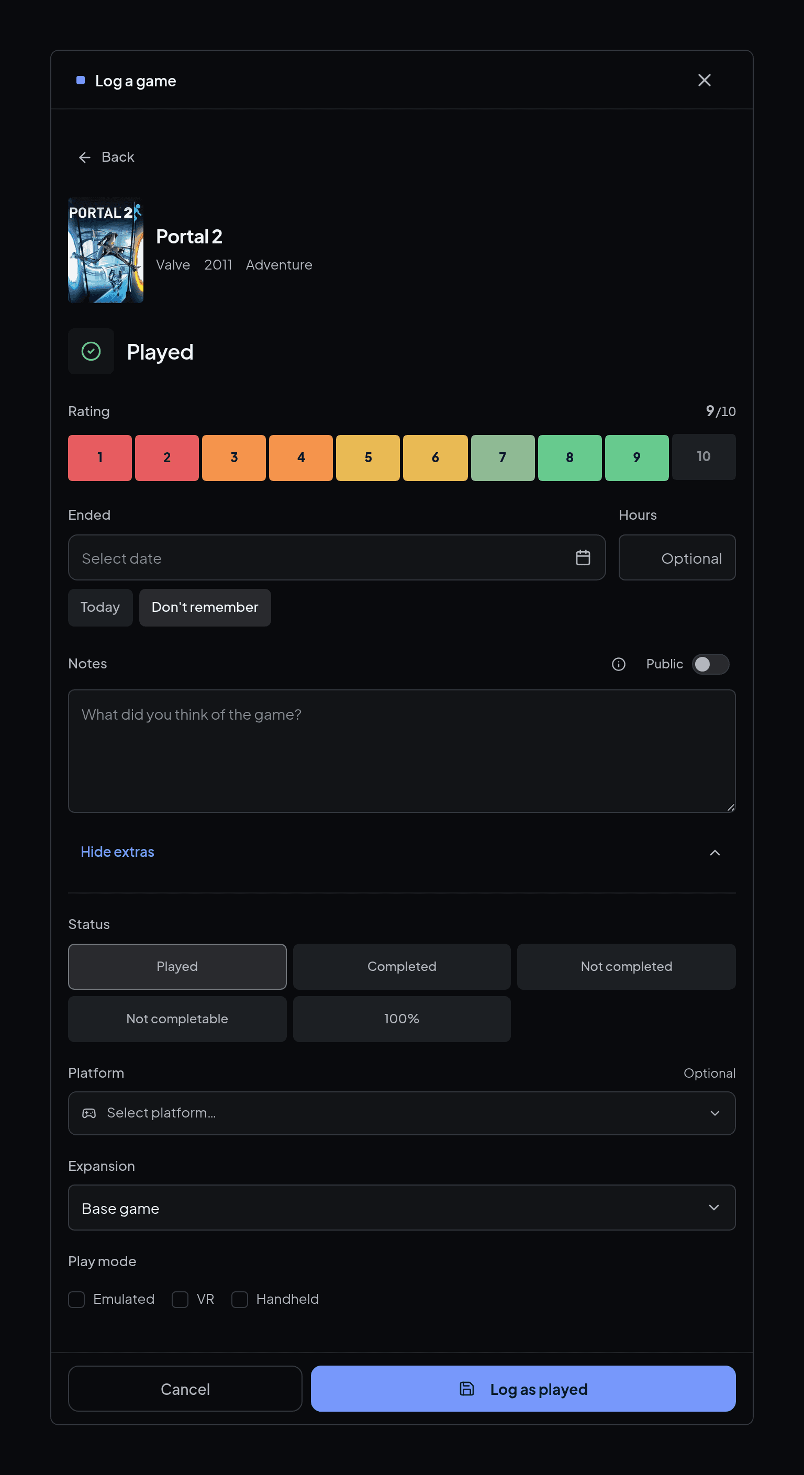Click the Ended Select date field
The height and width of the screenshot is (1475, 804).
click(337, 558)
